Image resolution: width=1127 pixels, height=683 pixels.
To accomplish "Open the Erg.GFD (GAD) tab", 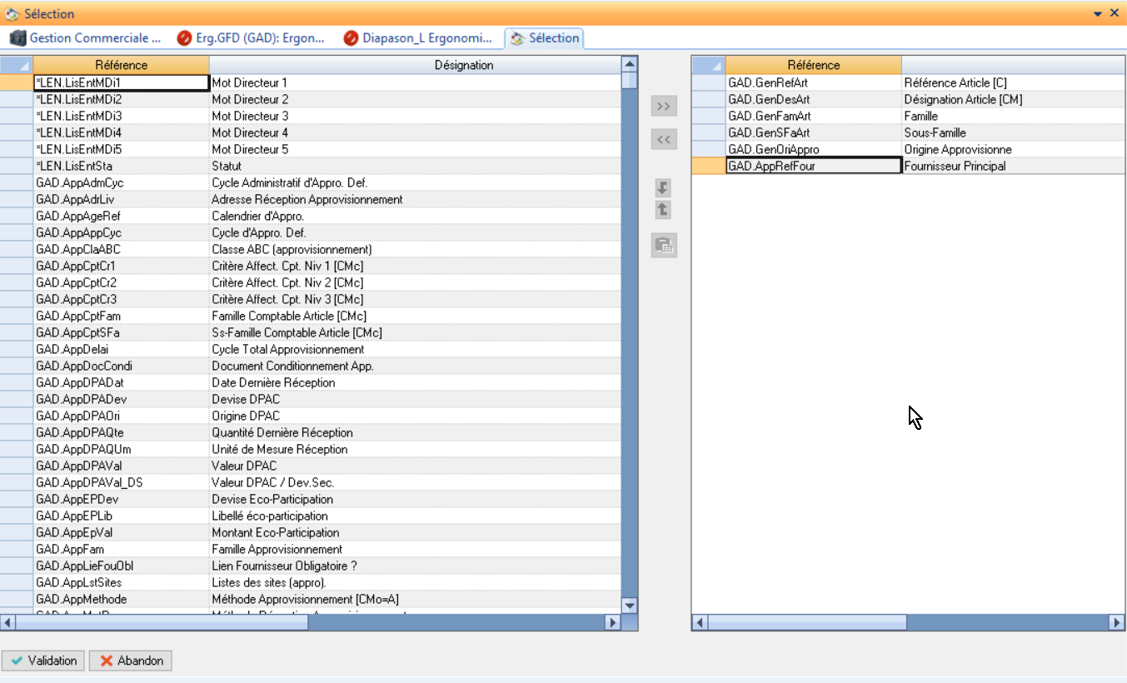I will 252,38.
